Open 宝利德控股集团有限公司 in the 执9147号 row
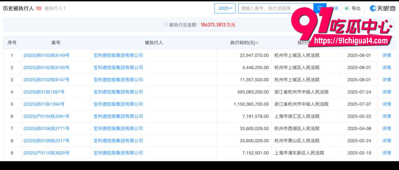399x170 pixels. coord(118,79)
